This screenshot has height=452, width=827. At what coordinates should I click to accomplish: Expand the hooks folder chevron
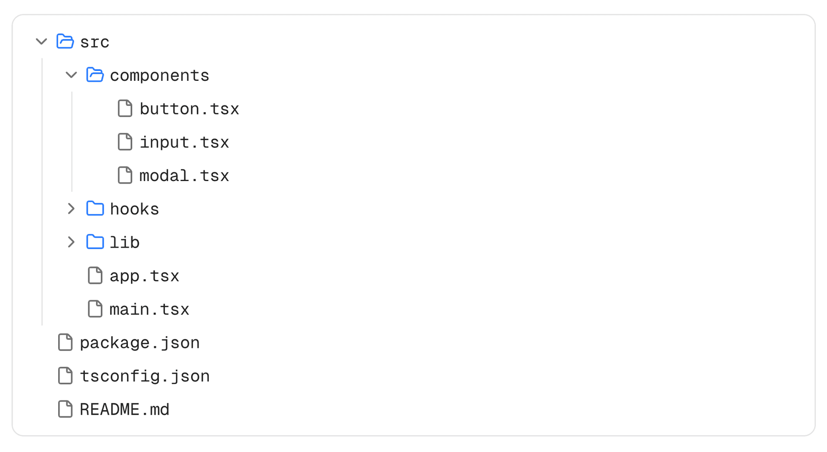point(71,209)
